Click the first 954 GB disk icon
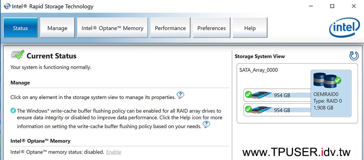The width and height of the screenshot is (364, 160). click(261, 95)
